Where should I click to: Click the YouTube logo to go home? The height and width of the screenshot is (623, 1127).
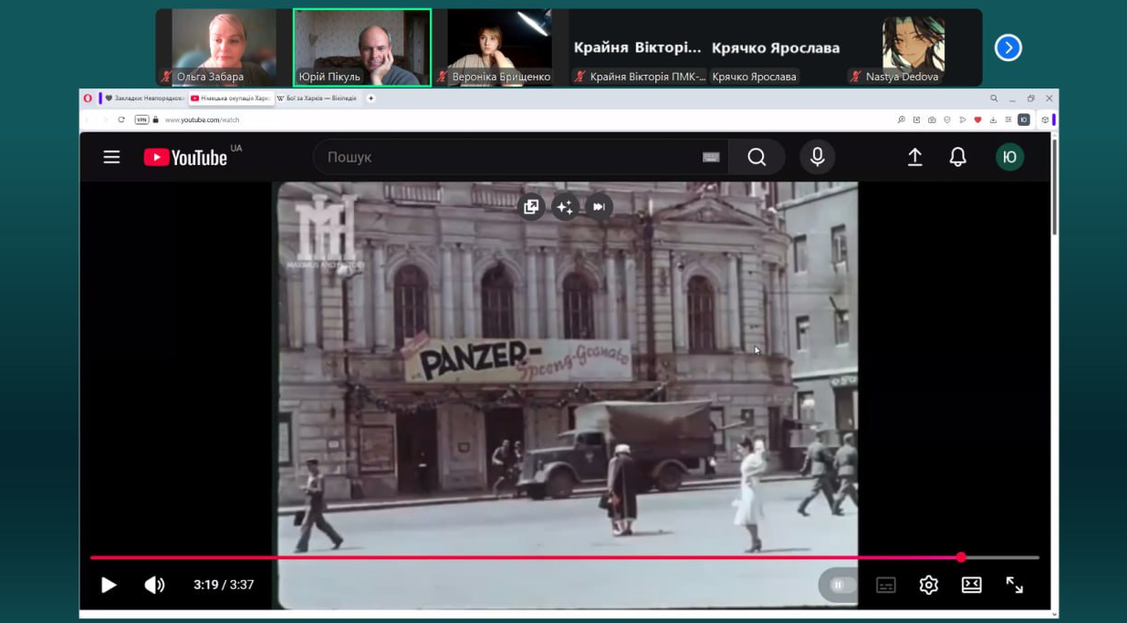[x=185, y=157]
